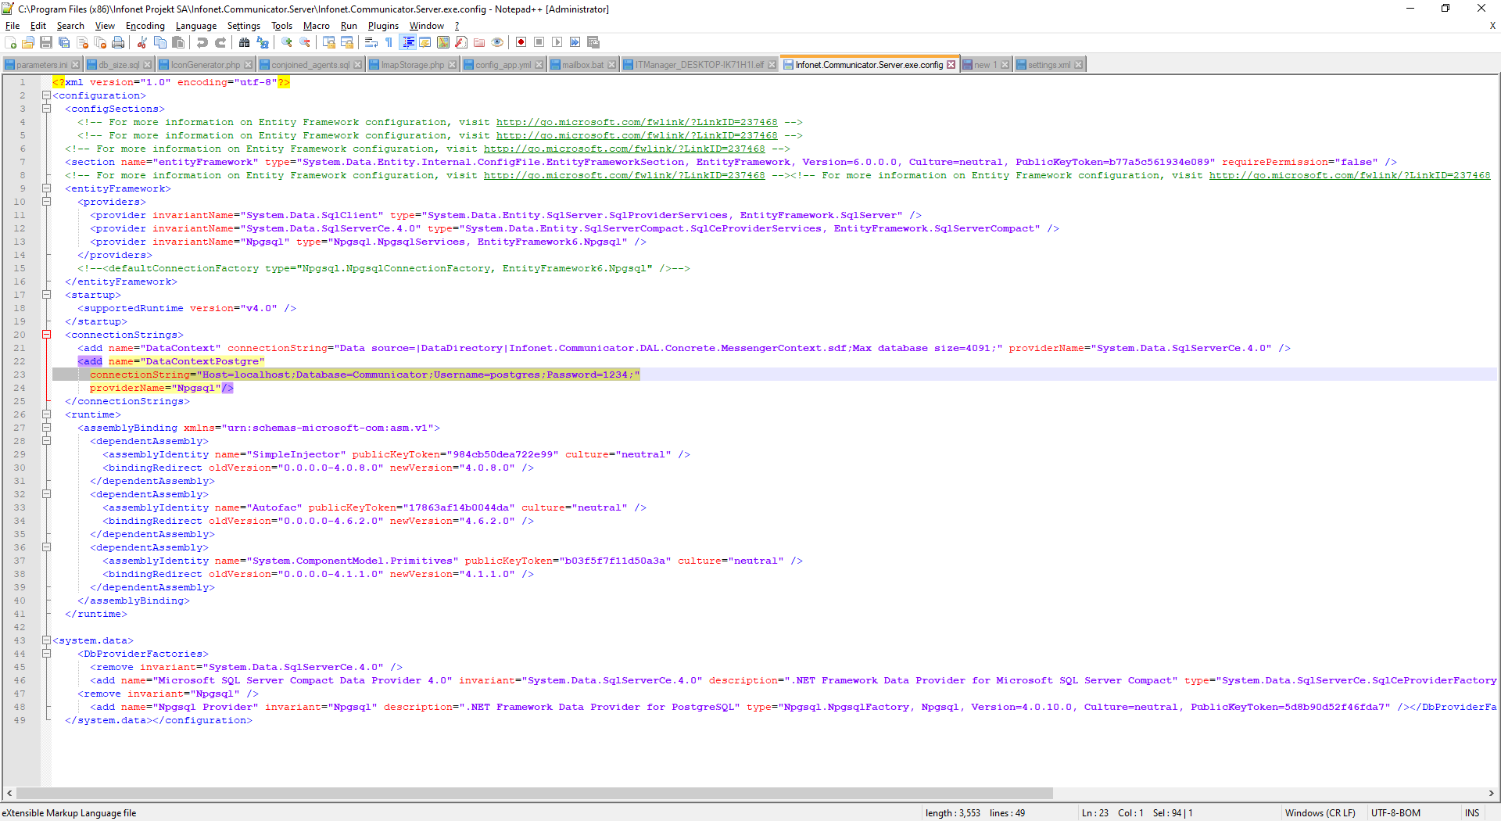1501x821 pixels.
Task: Collapse runtime fold on line 26
Action: click(46, 414)
